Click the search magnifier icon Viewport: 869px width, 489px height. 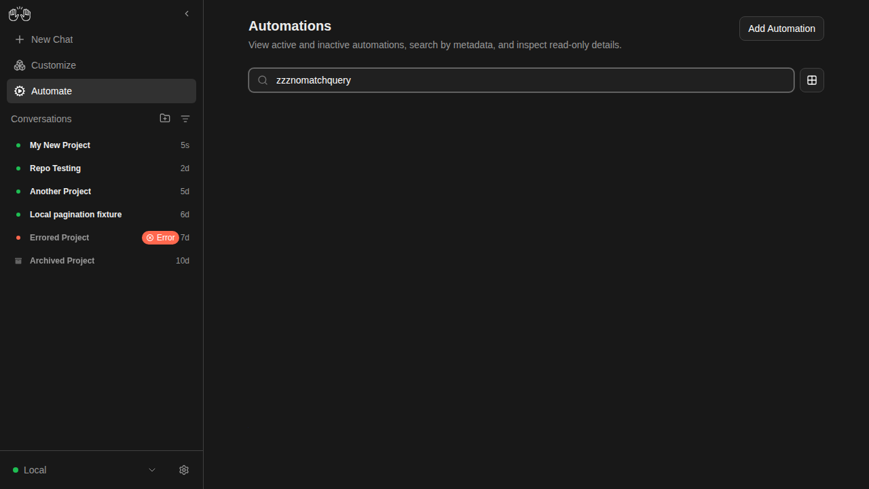[263, 80]
